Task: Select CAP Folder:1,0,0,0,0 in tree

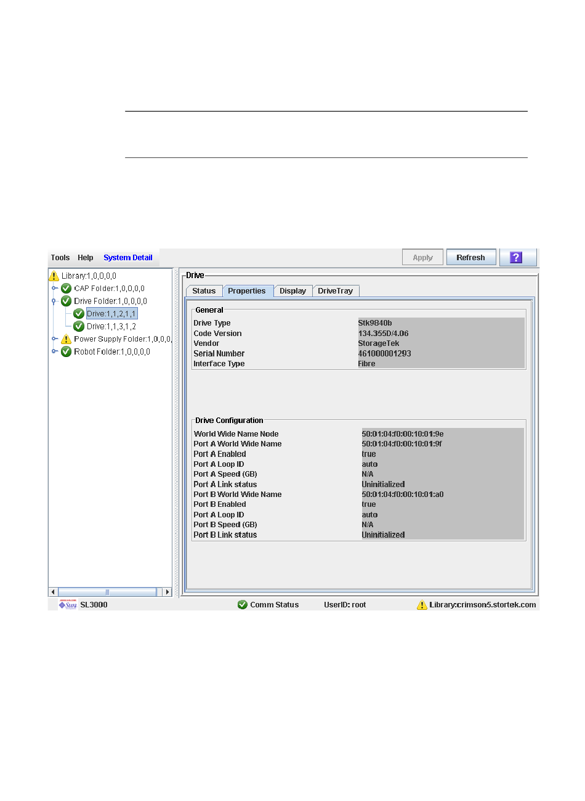Action: [x=110, y=289]
